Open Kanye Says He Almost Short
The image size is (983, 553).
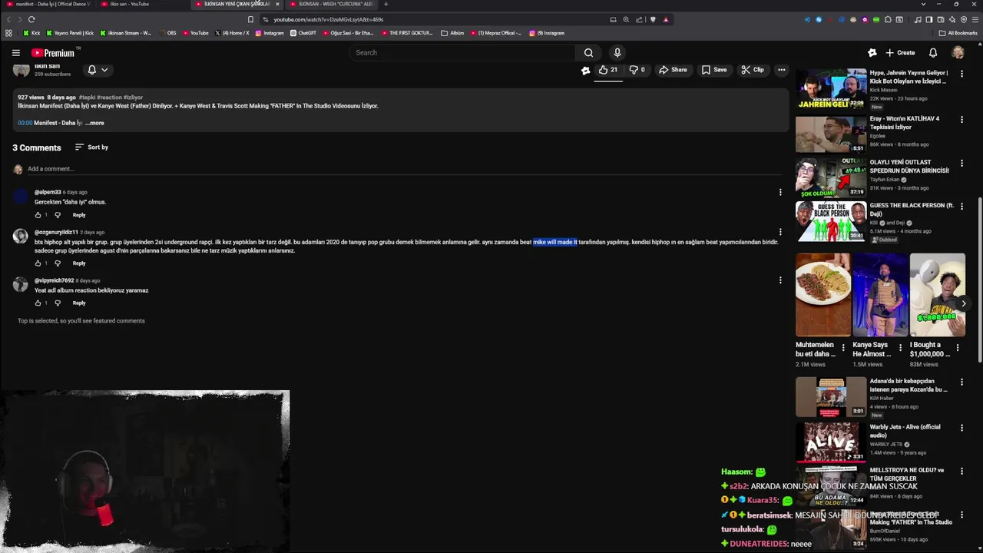880,295
